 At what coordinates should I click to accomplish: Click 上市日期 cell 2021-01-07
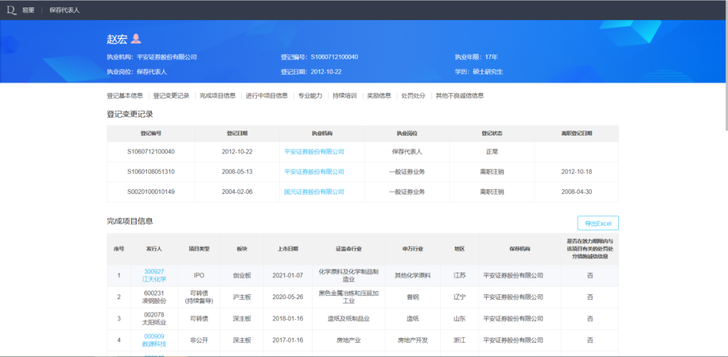pos(288,275)
